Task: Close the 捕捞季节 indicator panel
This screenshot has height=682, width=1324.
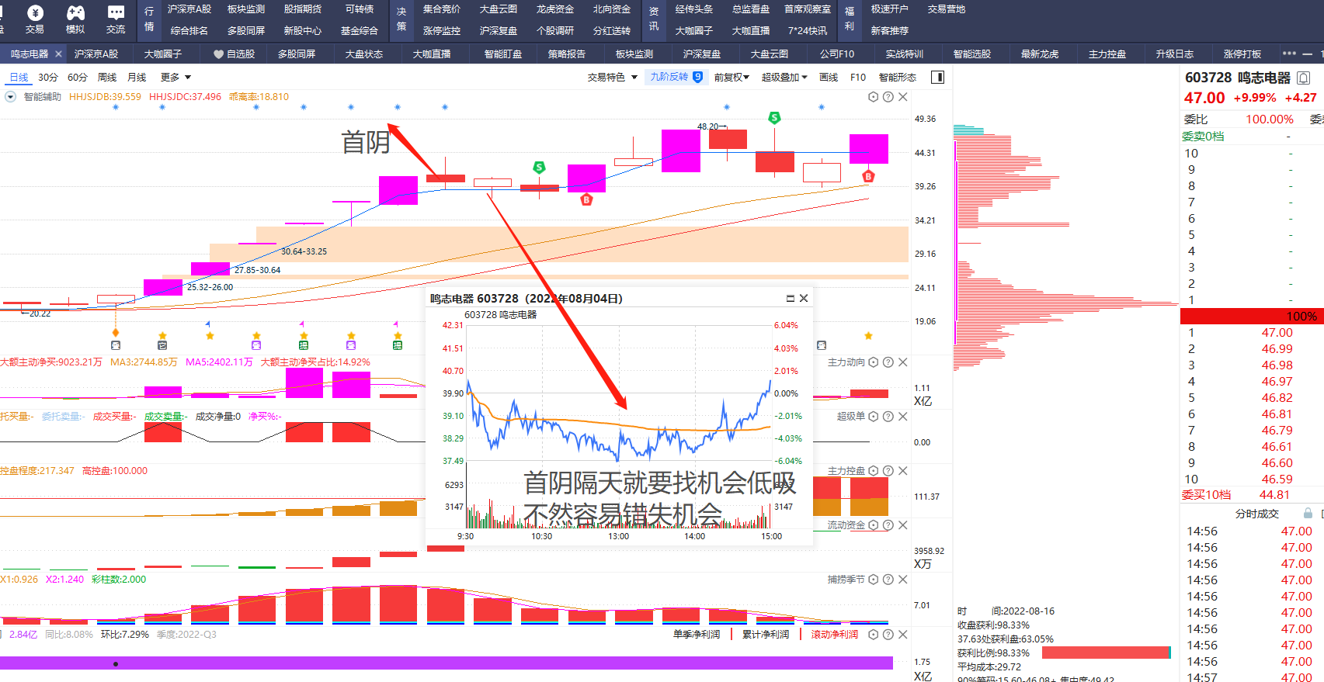Action: pyautogui.click(x=903, y=580)
